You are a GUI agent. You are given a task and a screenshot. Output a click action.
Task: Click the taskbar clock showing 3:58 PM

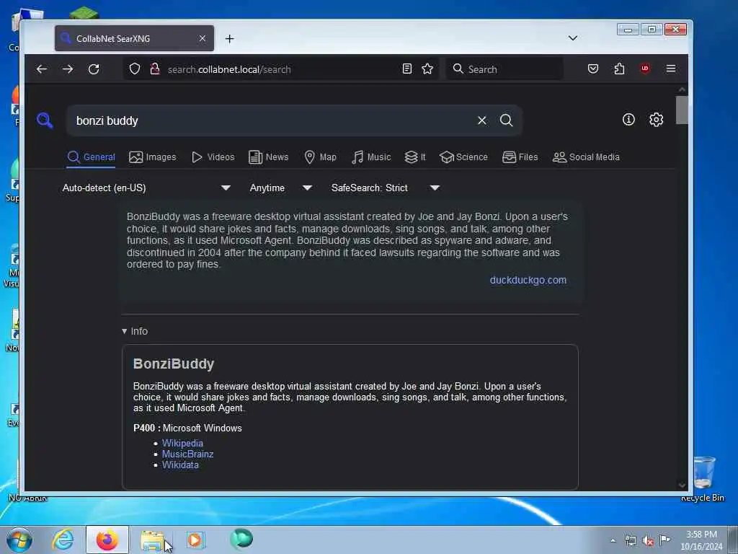701,540
